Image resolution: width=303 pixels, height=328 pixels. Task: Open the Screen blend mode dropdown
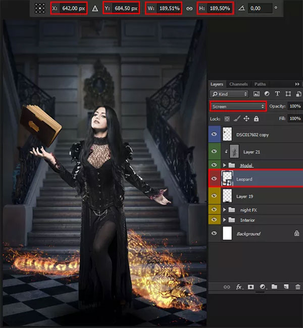(238, 106)
